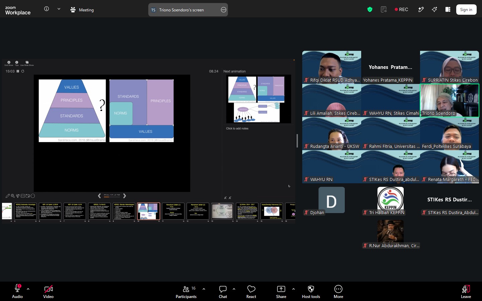Click the black or unblack slide show icon
This screenshot has height=301, width=482.
[x=18, y=196]
